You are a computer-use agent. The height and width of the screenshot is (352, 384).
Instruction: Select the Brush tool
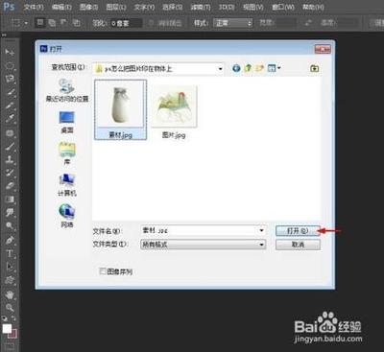tap(10, 146)
